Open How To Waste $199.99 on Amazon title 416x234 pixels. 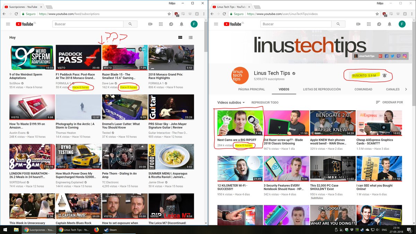point(27,125)
